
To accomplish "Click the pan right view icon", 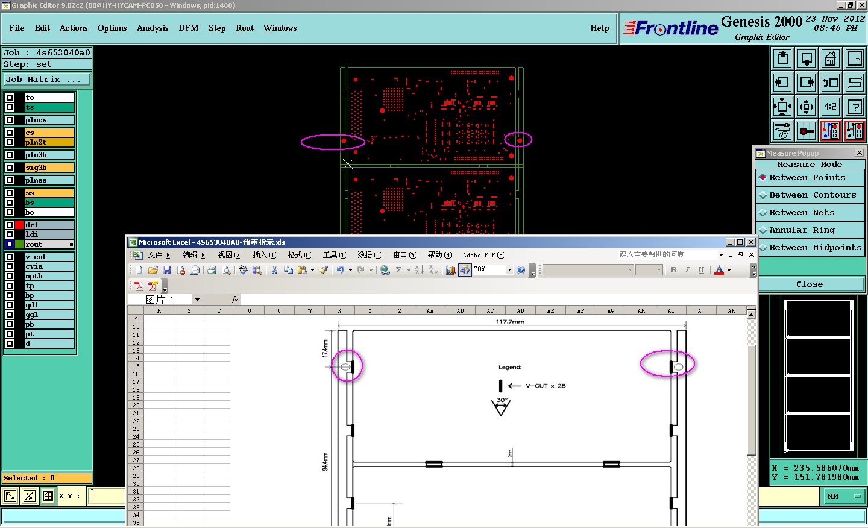I will coord(807,83).
